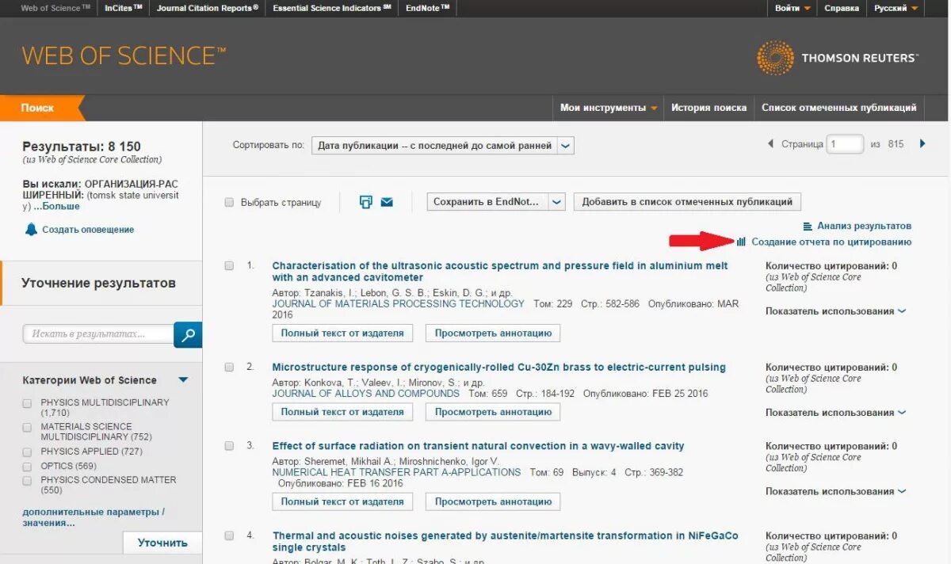Open the sort by publication date dropdown
The height and width of the screenshot is (564, 951).
click(442, 146)
